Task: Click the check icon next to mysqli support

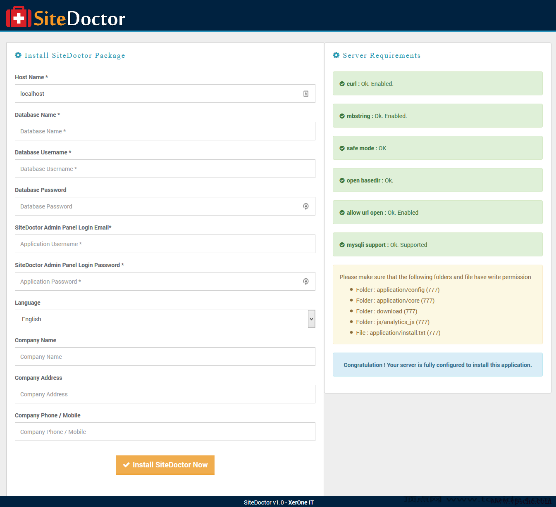Action: click(x=342, y=245)
